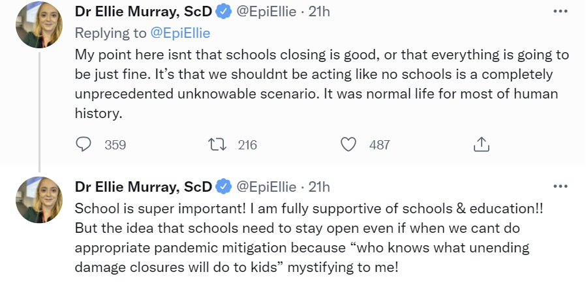Open more options menu on second tweet
The height and width of the screenshot is (285, 586).
(560, 187)
